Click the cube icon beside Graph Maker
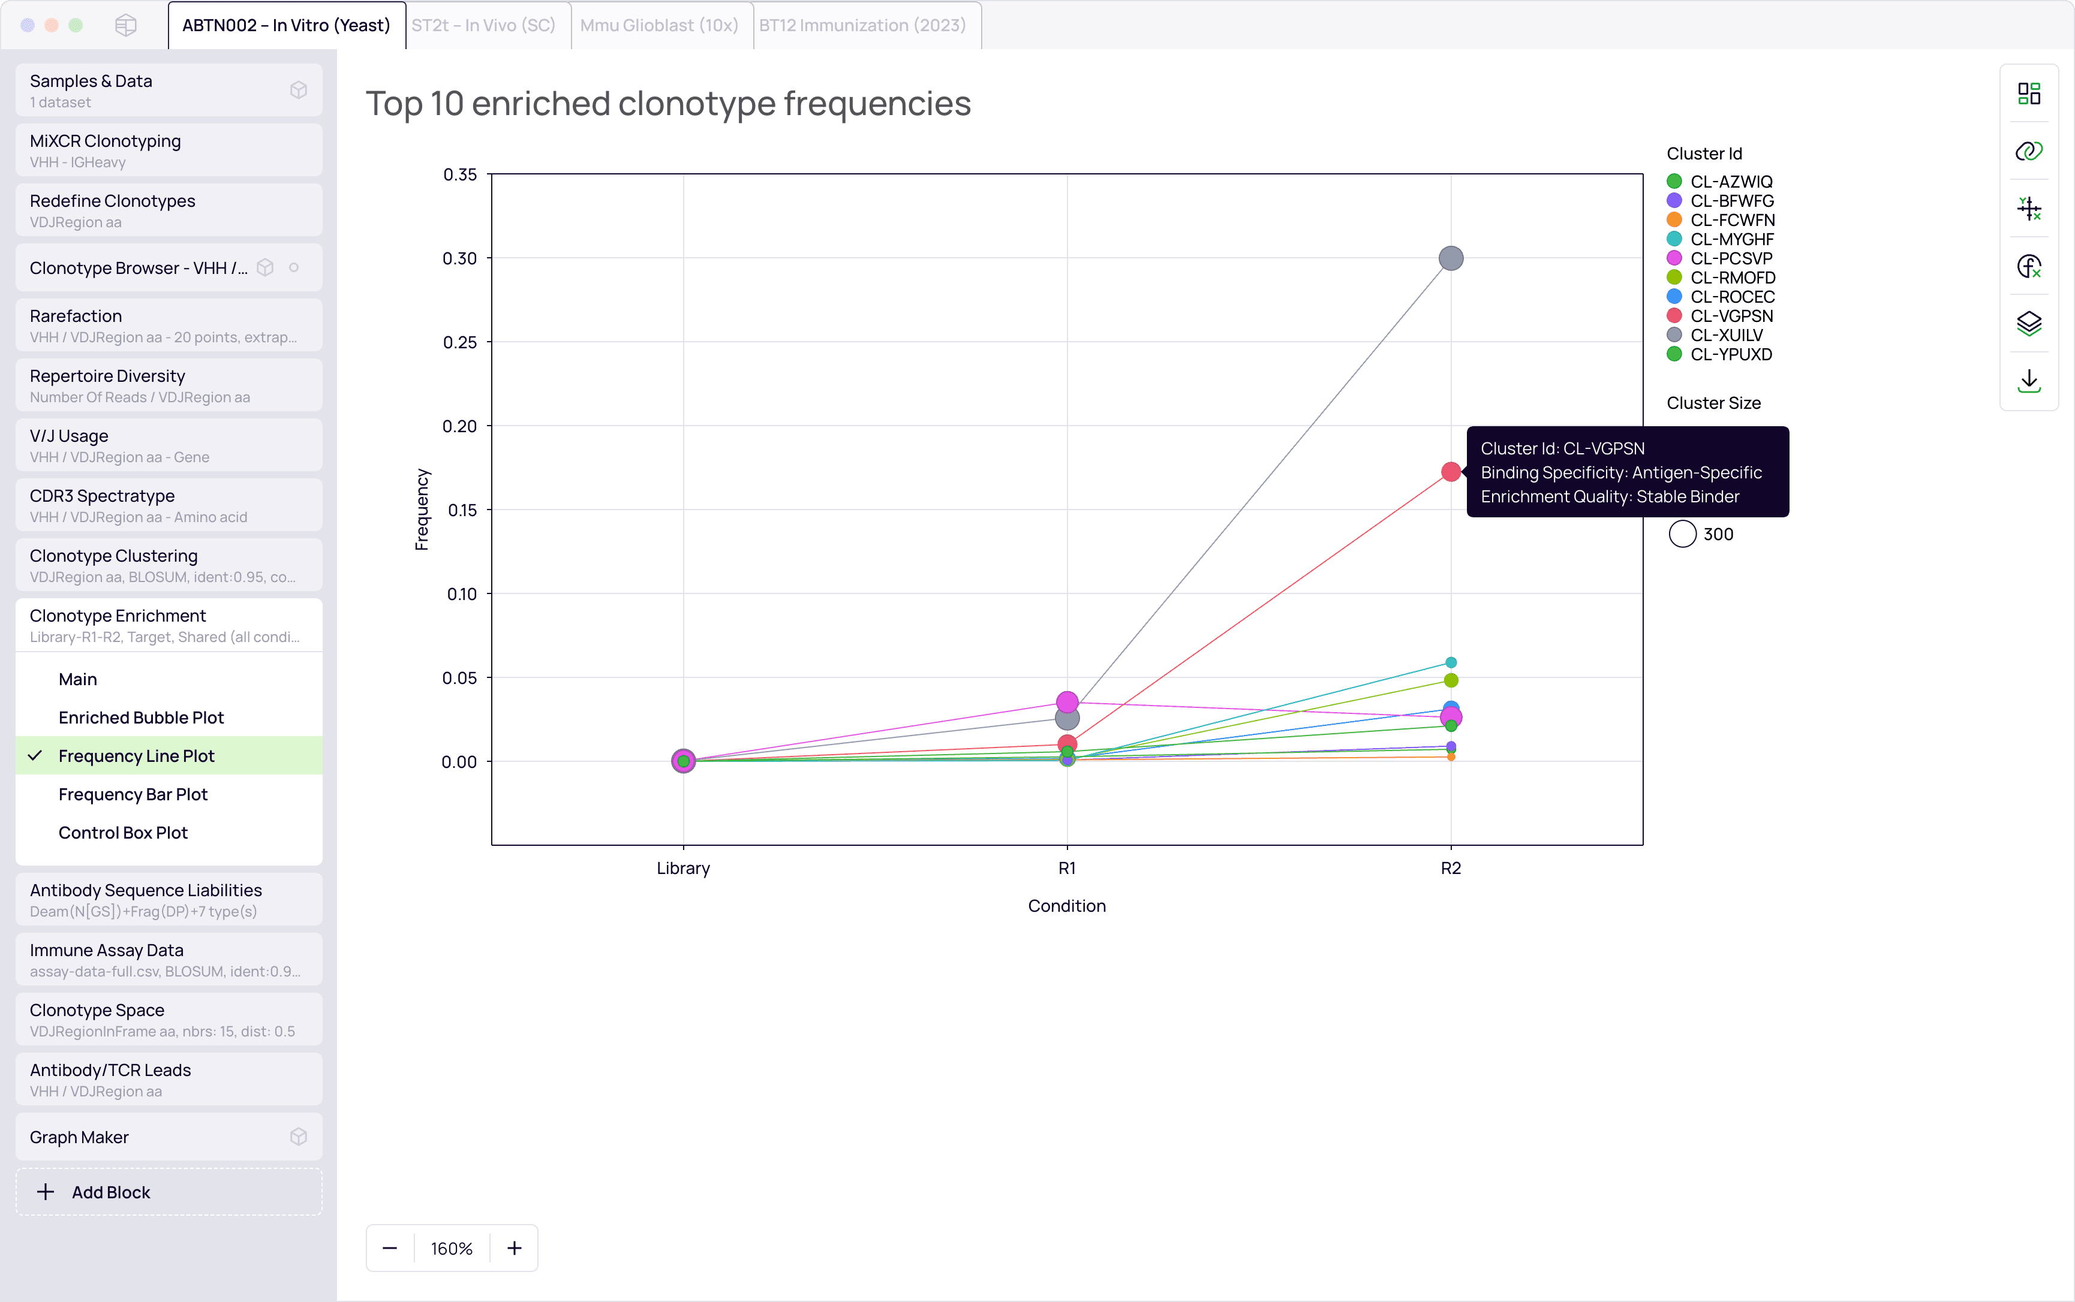The height and width of the screenshot is (1302, 2075). 298,1137
